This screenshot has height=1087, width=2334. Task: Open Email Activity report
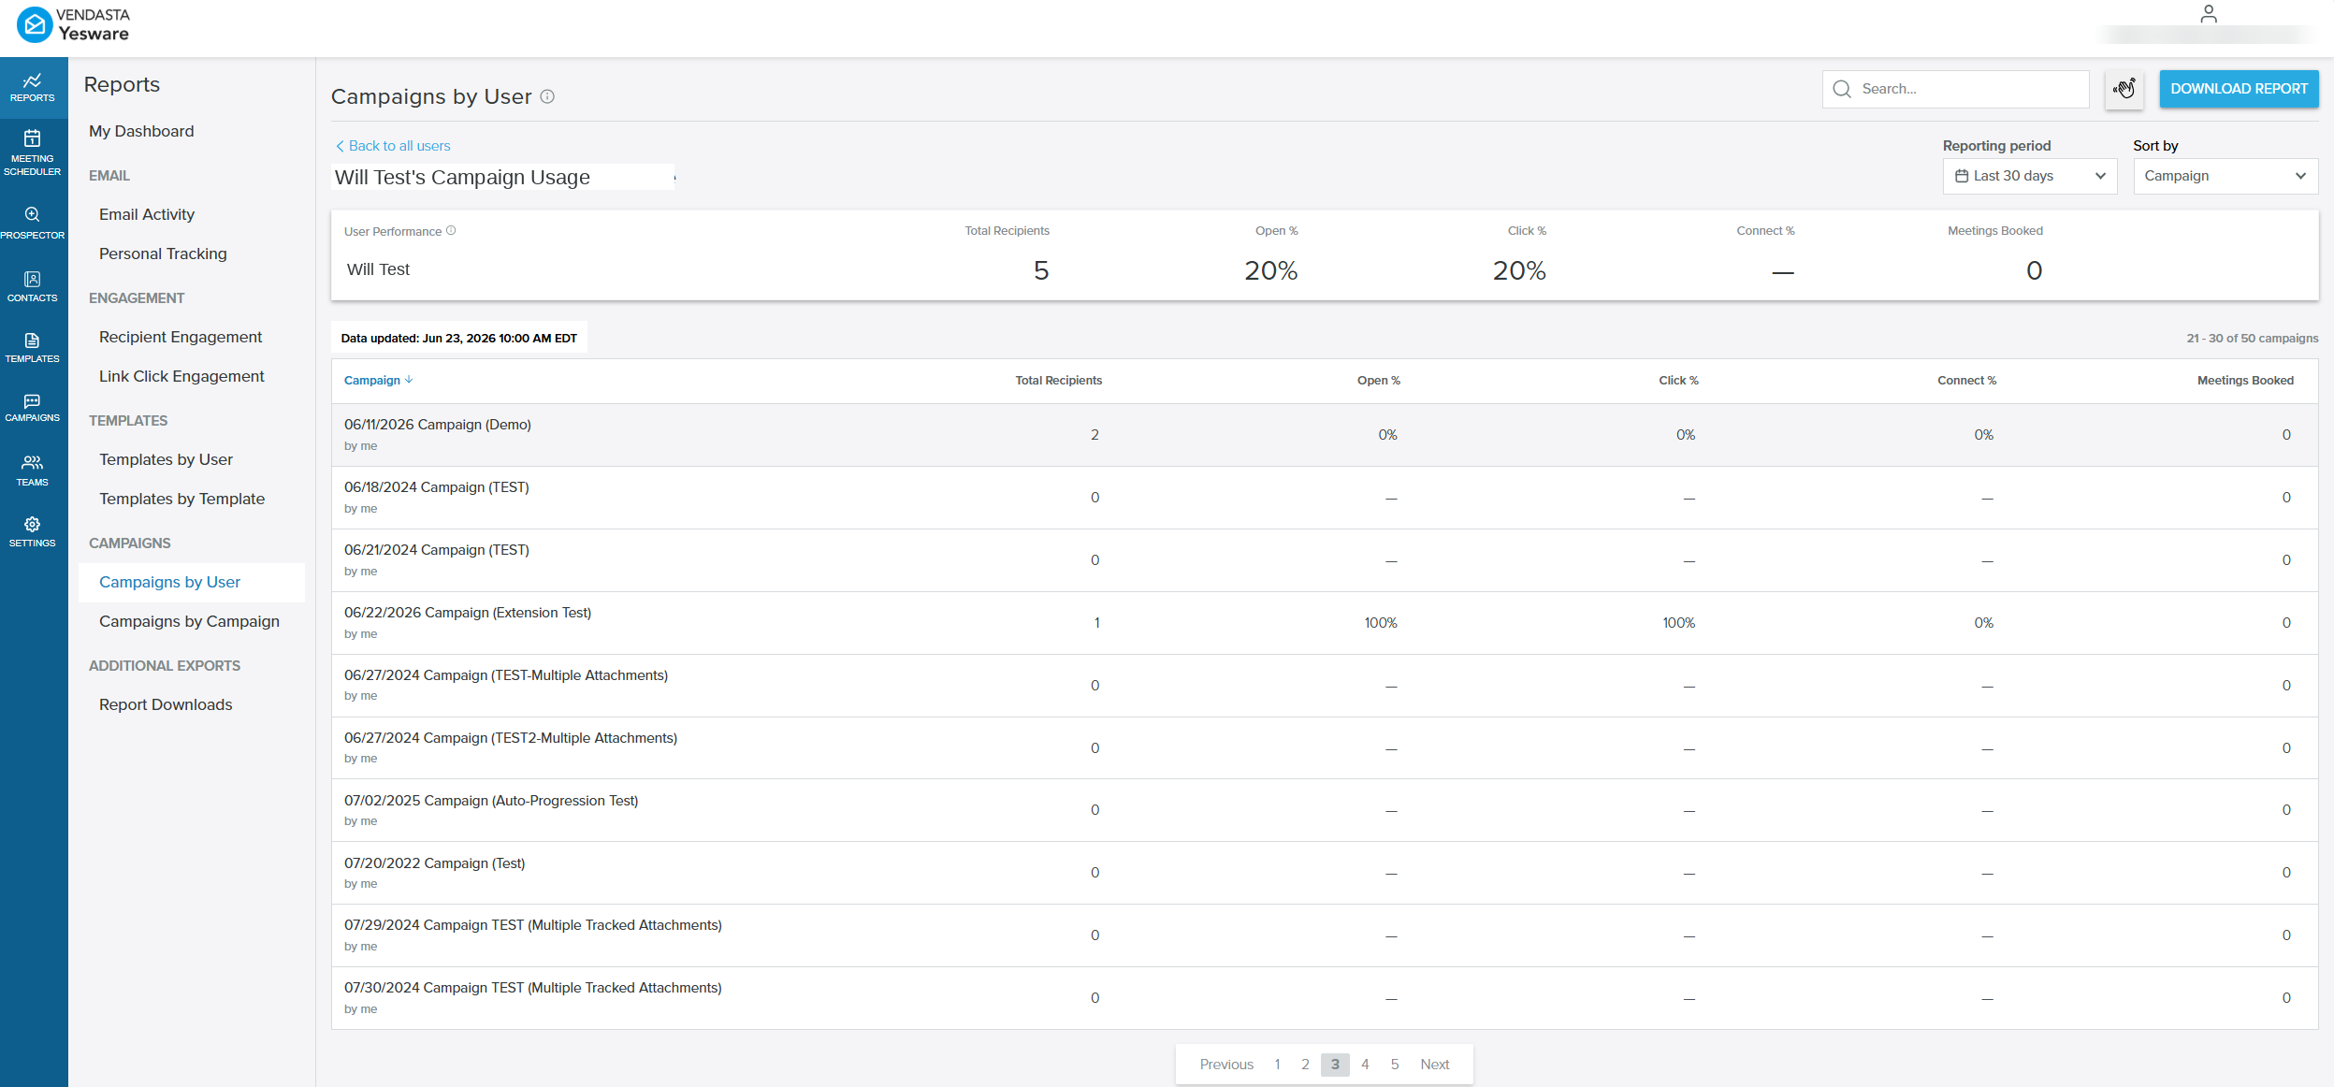[x=147, y=214]
